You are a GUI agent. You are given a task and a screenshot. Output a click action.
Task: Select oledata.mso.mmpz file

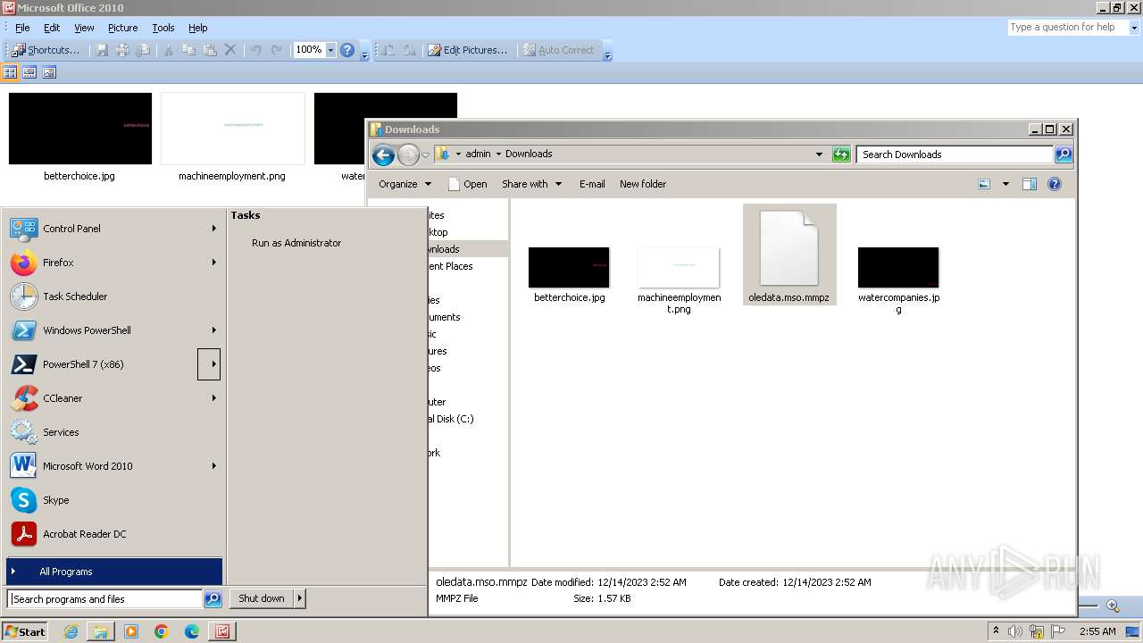[789, 255]
